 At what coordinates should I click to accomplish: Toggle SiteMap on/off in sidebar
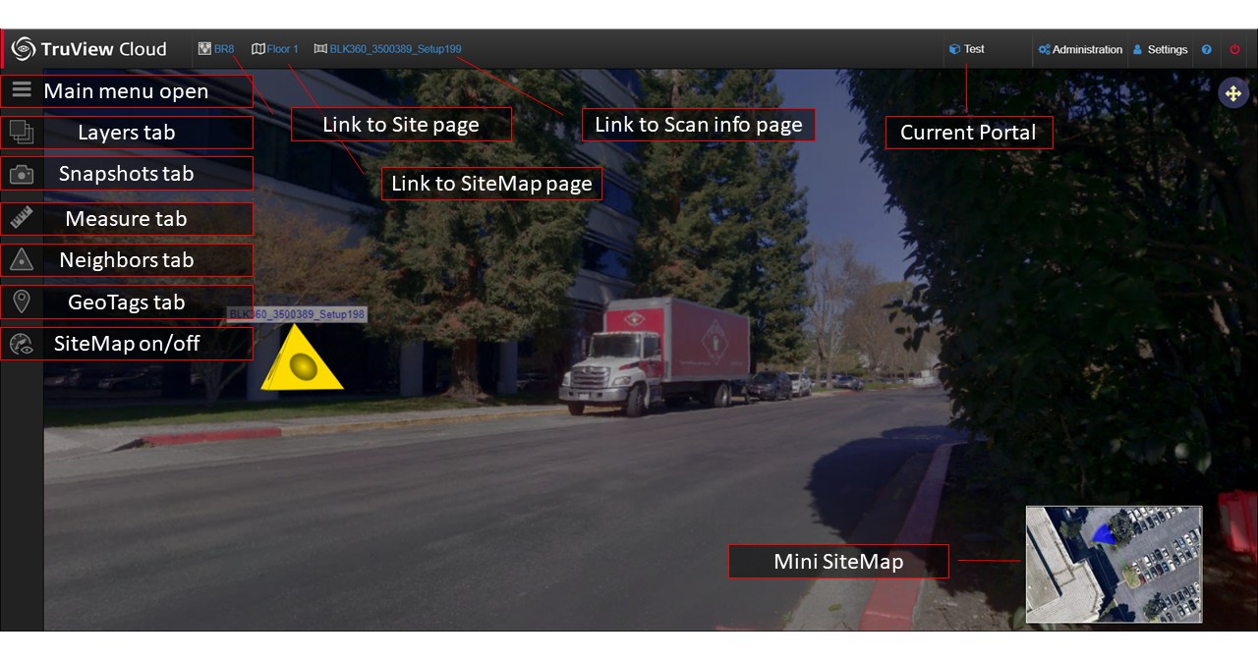(22, 344)
